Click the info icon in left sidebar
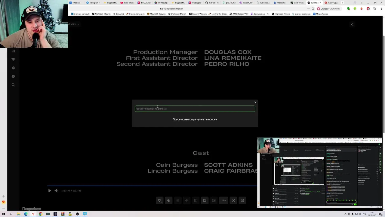The width and height of the screenshot is (385, 217). click(13, 76)
